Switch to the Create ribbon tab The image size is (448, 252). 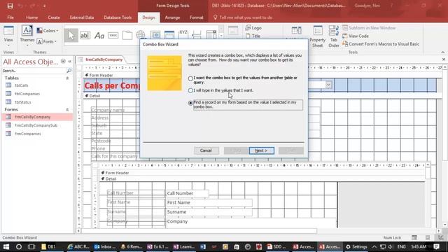click(x=54, y=17)
